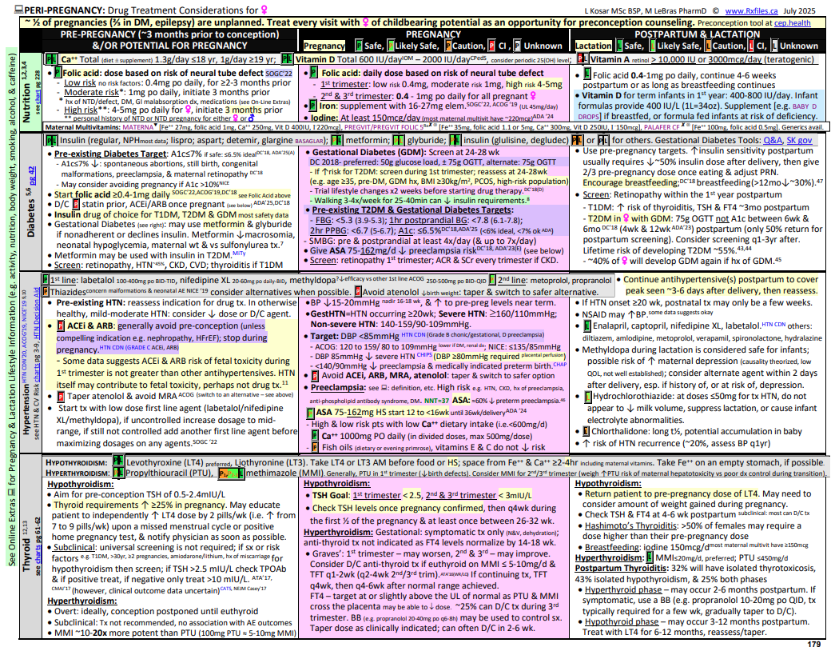
Task: Open the 'pg 42' link beside Diabetes
Action: 31,175
